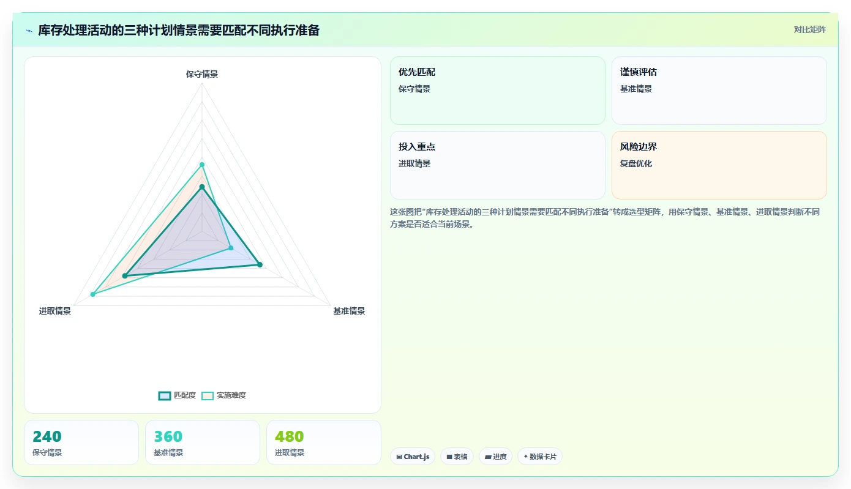Open the 谨慎评估 card
The height and width of the screenshot is (489, 851).
click(x=719, y=91)
